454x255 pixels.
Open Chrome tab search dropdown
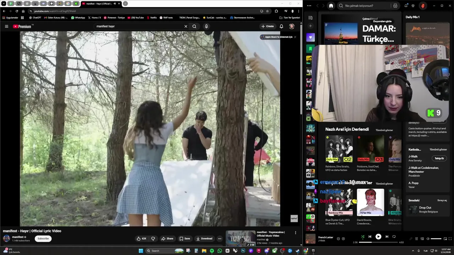pos(4,4)
